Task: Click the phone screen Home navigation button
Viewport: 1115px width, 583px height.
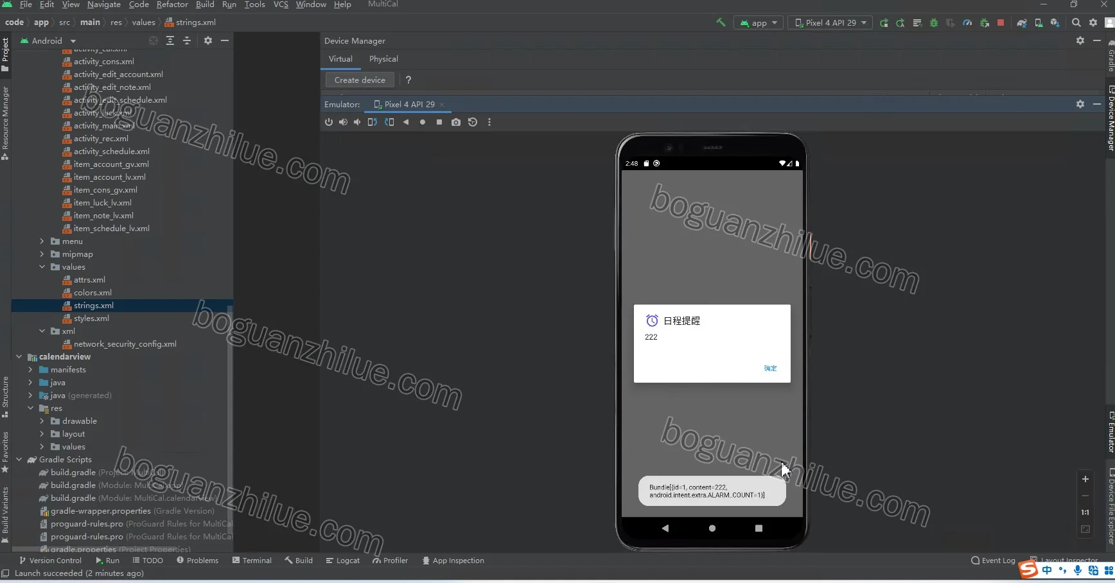Action: click(712, 528)
